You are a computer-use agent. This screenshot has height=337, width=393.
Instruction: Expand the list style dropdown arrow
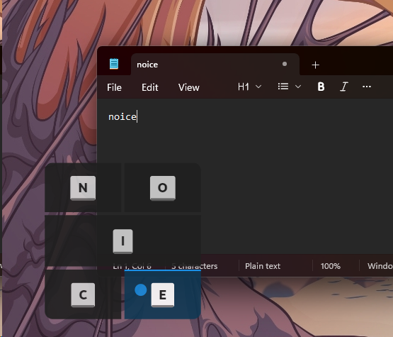298,87
